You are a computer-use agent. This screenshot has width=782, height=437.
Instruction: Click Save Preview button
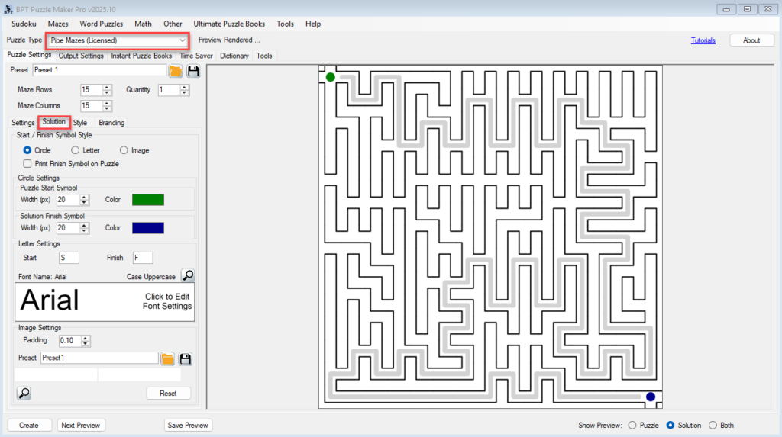188,425
